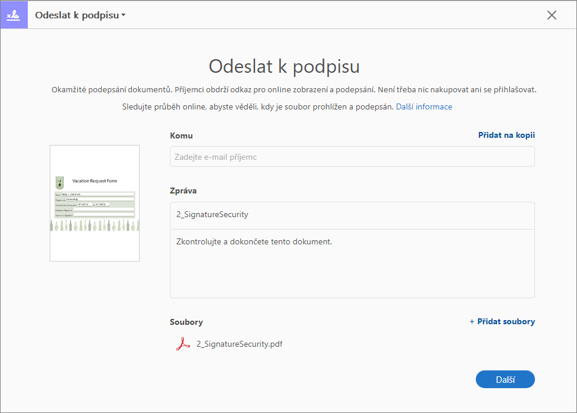Select the 2_SignatureSecurity.pdf file name
The height and width of the screenshot is (413, 577).
tap(239, 343)
